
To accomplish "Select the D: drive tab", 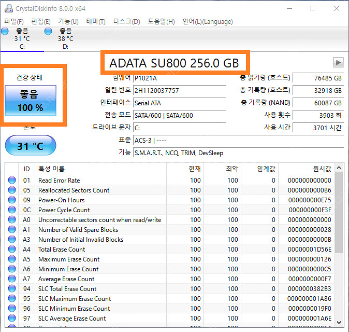I will (x=66, y=38).
